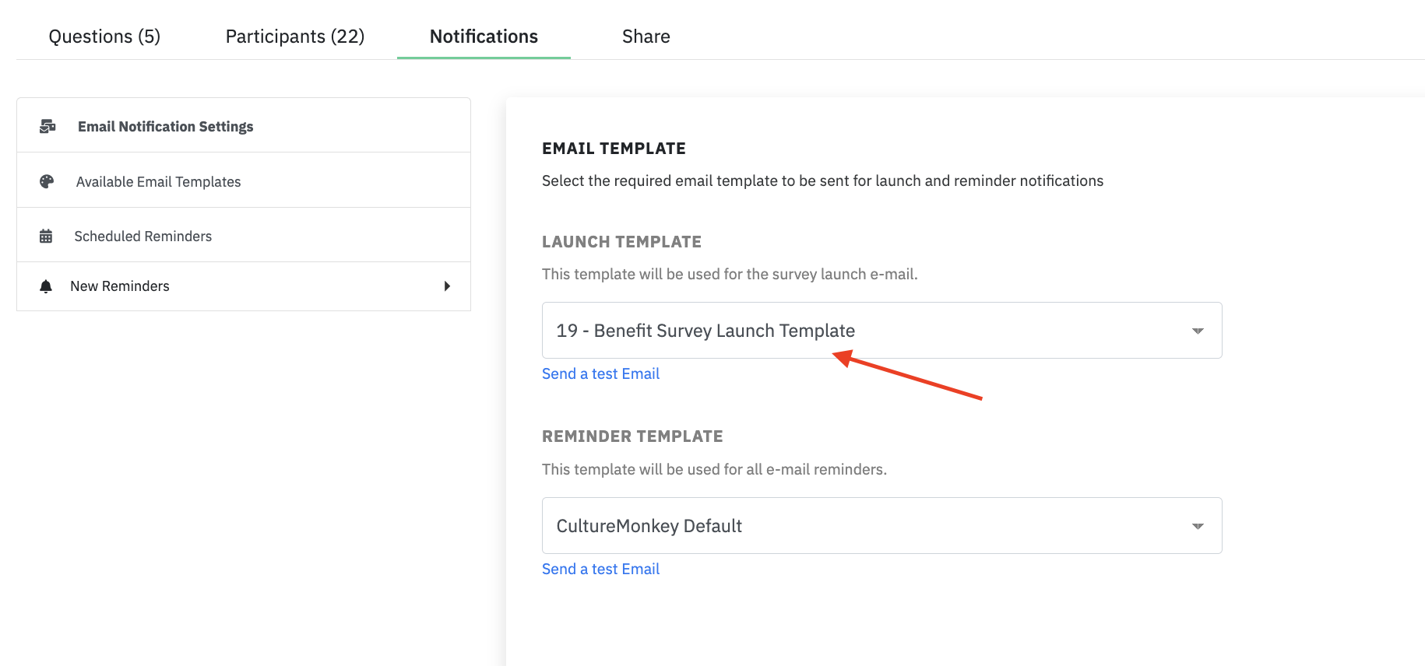Open Email Notification Settings label

(165, 126)
